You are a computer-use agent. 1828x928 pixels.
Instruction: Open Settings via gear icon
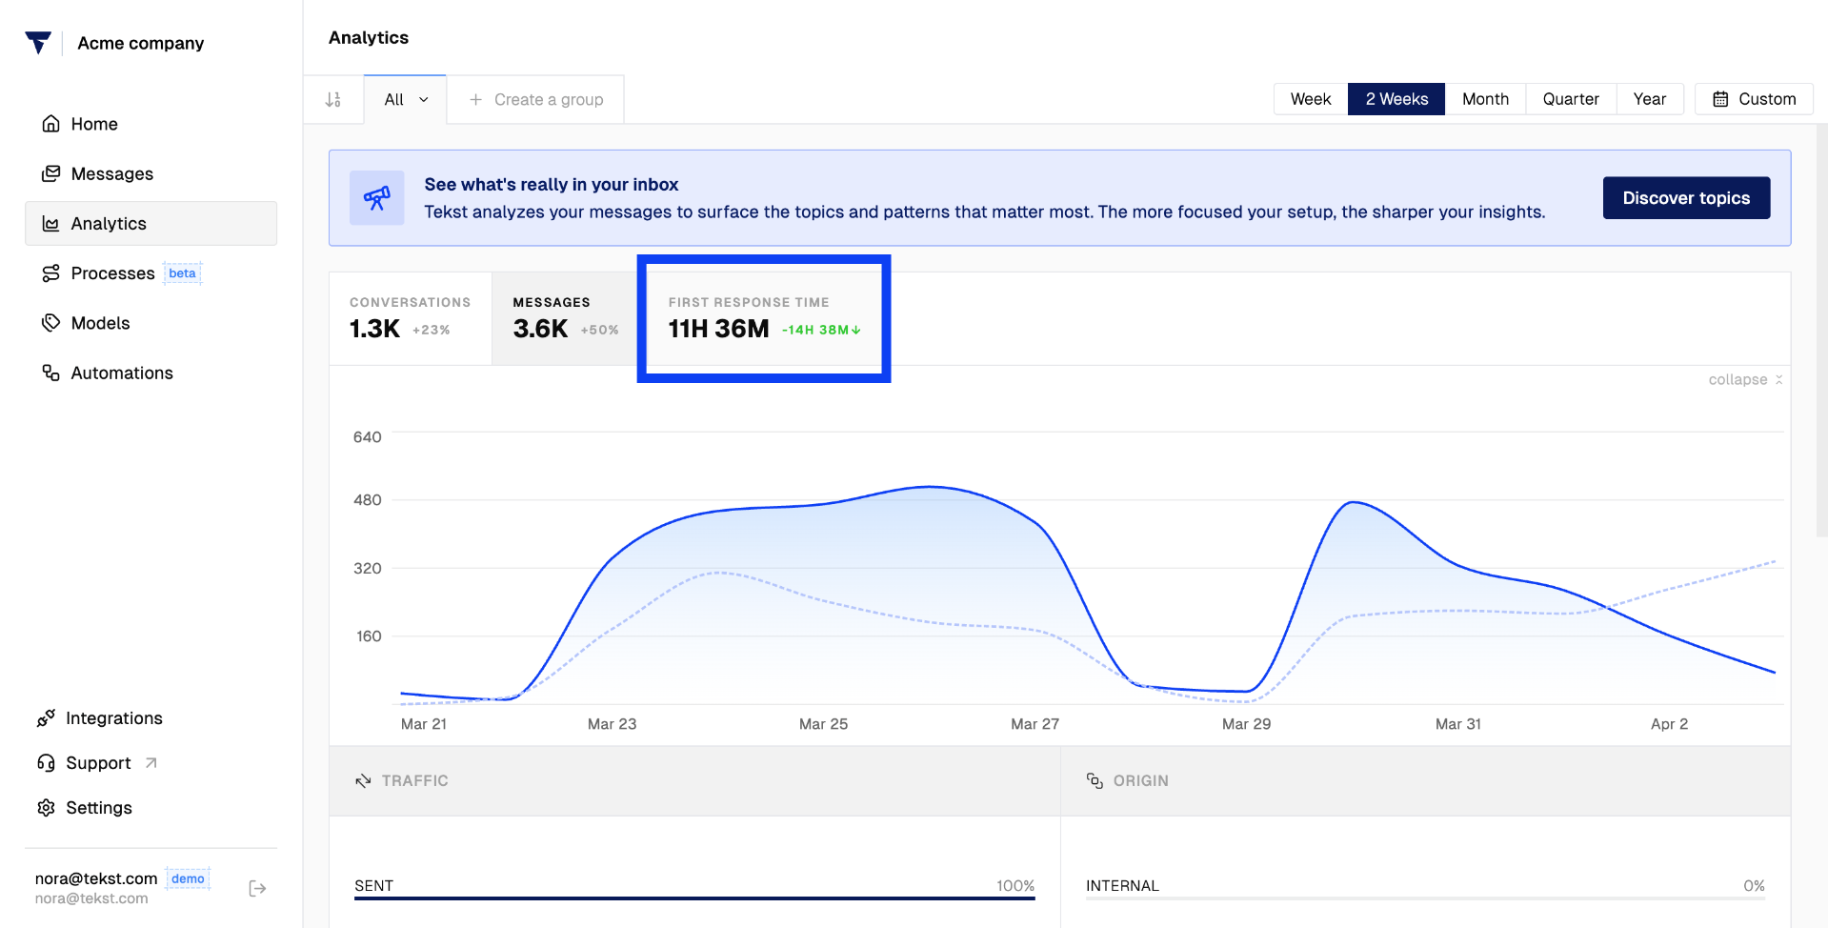click(46, 808)
